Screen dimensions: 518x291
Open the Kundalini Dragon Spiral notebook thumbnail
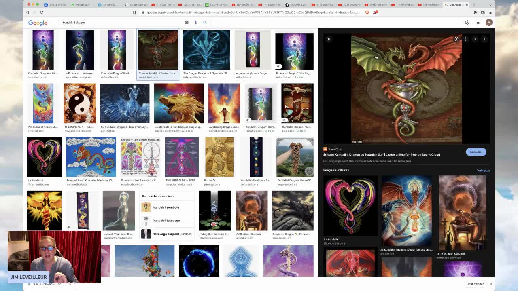[x=261, y=103]
